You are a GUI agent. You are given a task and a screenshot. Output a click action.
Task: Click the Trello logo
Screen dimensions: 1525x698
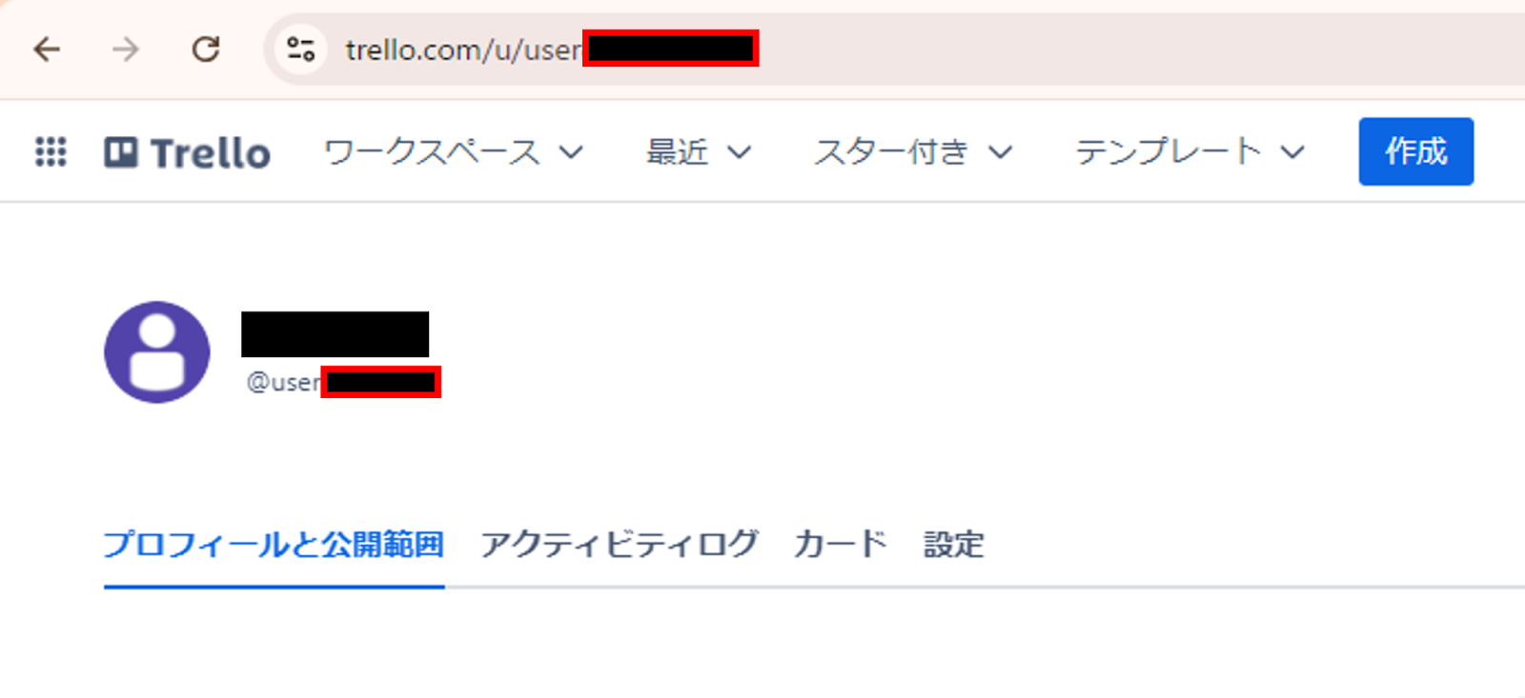(x=187, y=152)
